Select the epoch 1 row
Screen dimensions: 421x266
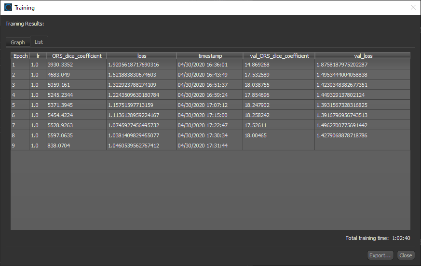pos(20,65)
